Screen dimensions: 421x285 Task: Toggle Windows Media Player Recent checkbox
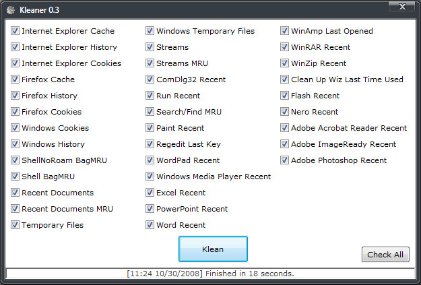point(150,177)
